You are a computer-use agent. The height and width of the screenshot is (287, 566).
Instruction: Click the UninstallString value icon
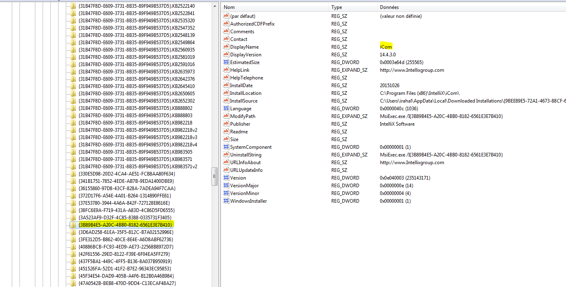coord(227,155)
